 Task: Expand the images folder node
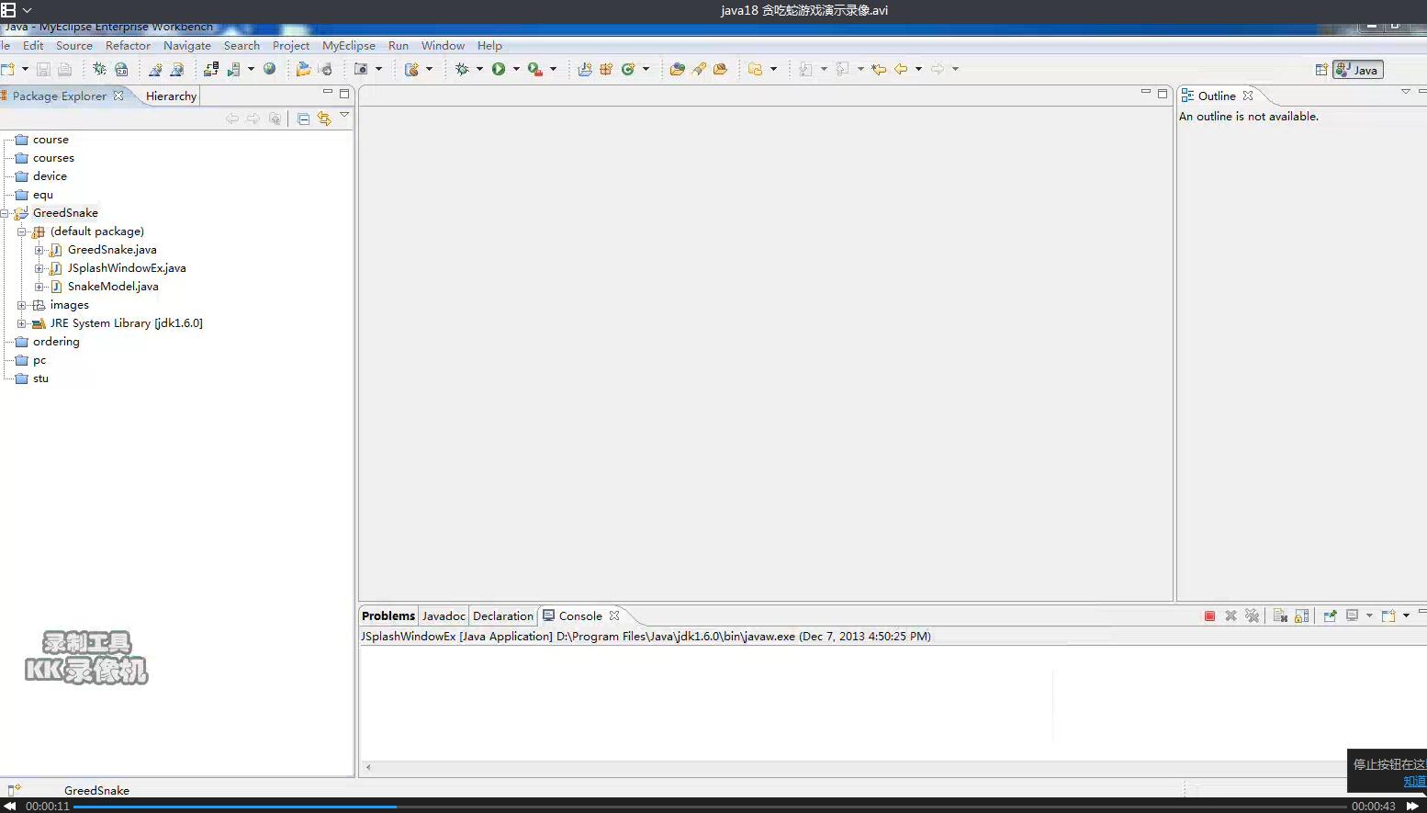(21, 305)
